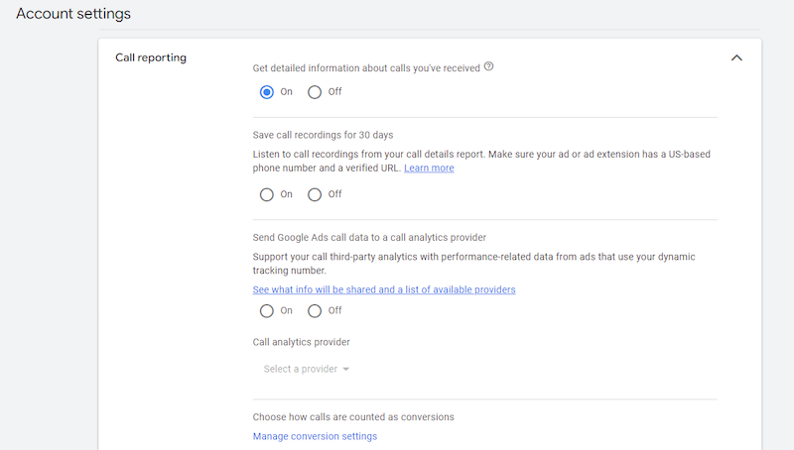This screenshot has width=794, height=450.
Task: Select On for detailed call information
Action: pyautogui.click(x=267, y=92)
